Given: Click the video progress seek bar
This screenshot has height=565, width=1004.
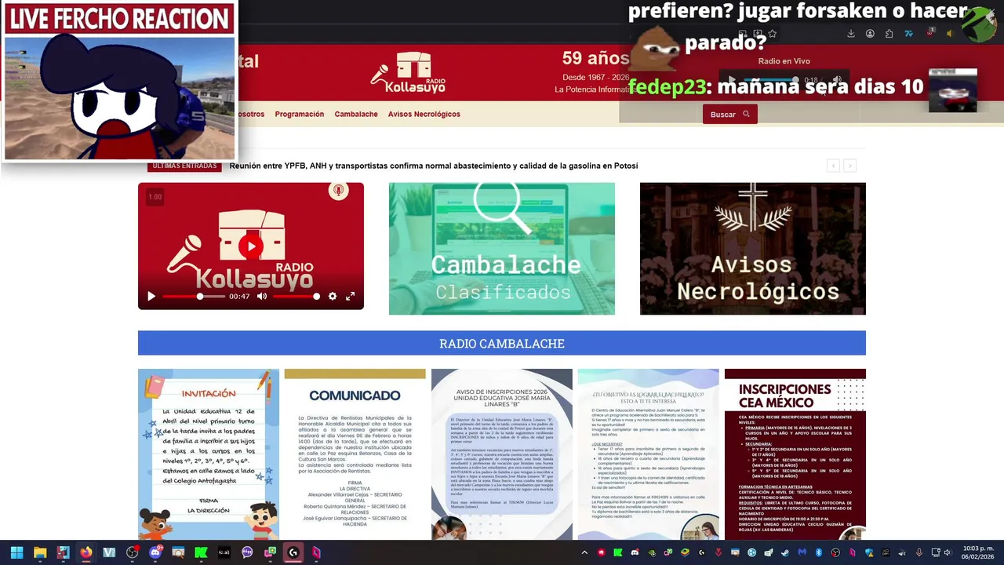Looking at the screenshot, I should pyautogui.click(x=194, y=296).
